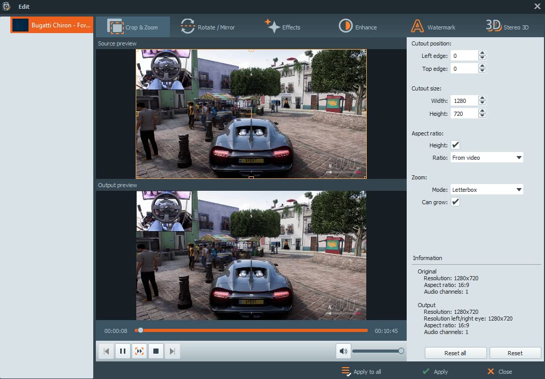This screenshot has height=379, width=545.
Task: Jump to previous frame button
Action: [106, 351]
